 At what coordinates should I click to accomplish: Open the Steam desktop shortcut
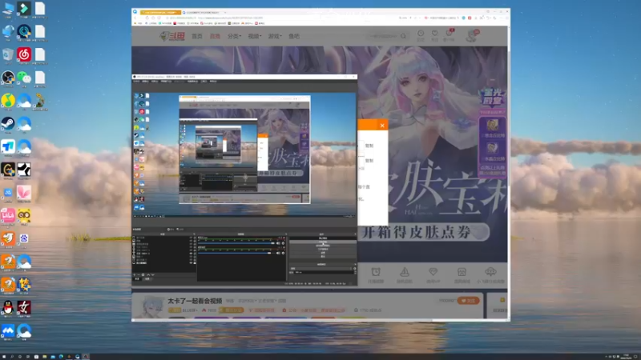(x=8, y=123)
